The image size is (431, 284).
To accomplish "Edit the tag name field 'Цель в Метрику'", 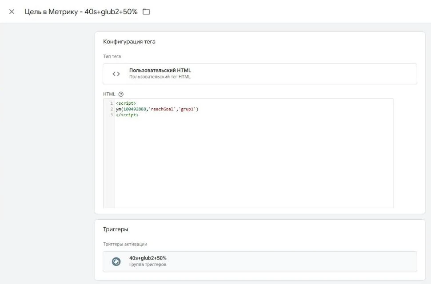I will click(81, 12).
